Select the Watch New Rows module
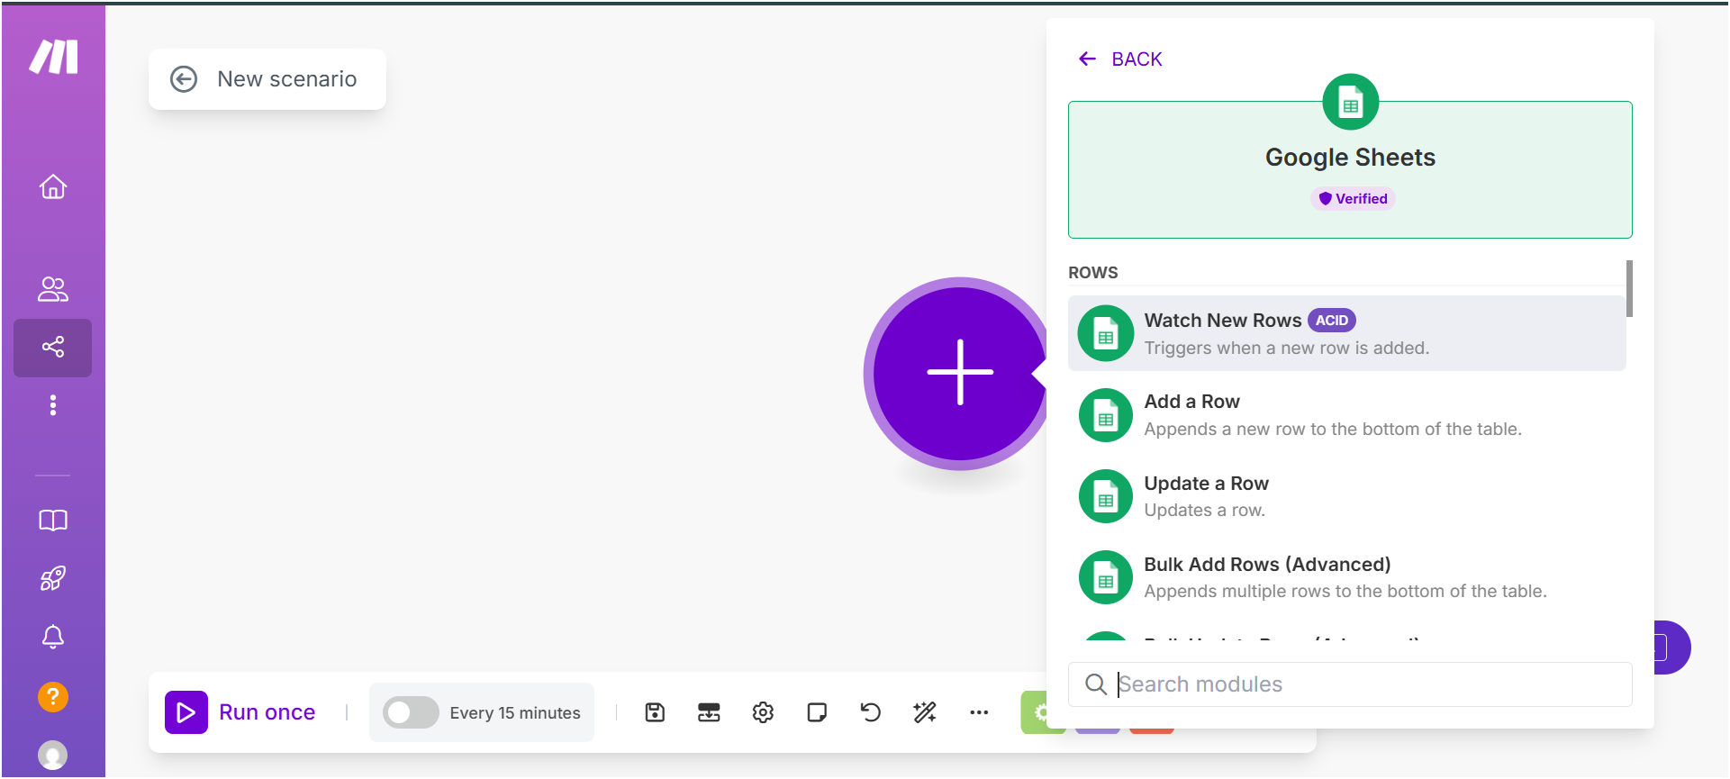 coord(1346,333)
